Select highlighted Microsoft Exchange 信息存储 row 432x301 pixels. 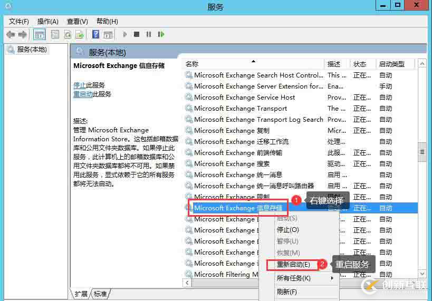pyautogui.click(x=300, y=208)
